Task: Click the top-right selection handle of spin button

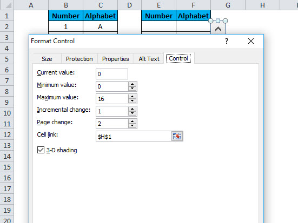Action: (x=225, y=21)
